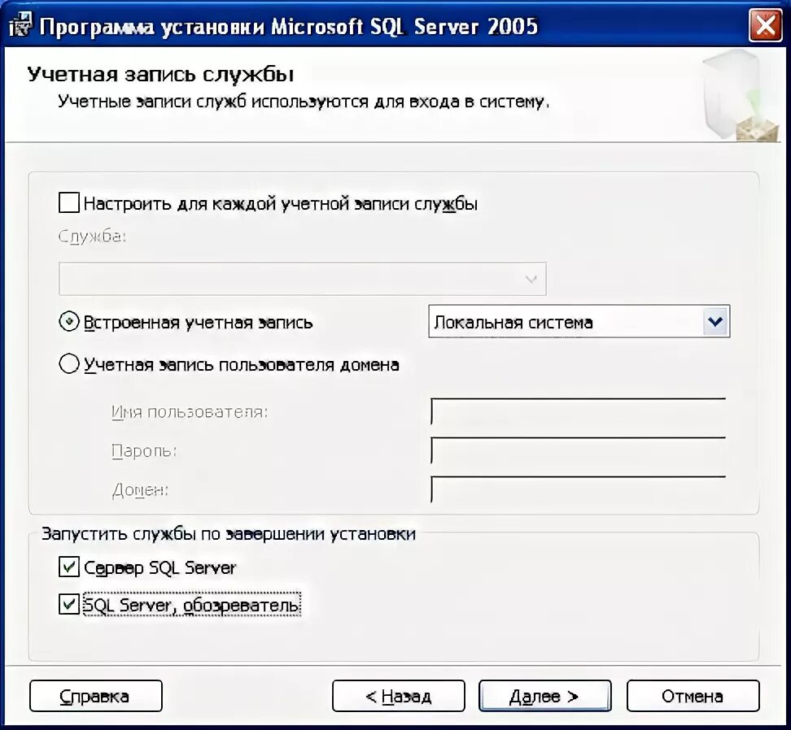This screenshot has width=791, height=730.
Task: Close the SQL Server 2005 setup window
Action: point(765,24)
